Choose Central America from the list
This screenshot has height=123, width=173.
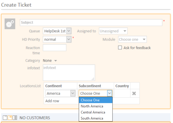(96, 112)
